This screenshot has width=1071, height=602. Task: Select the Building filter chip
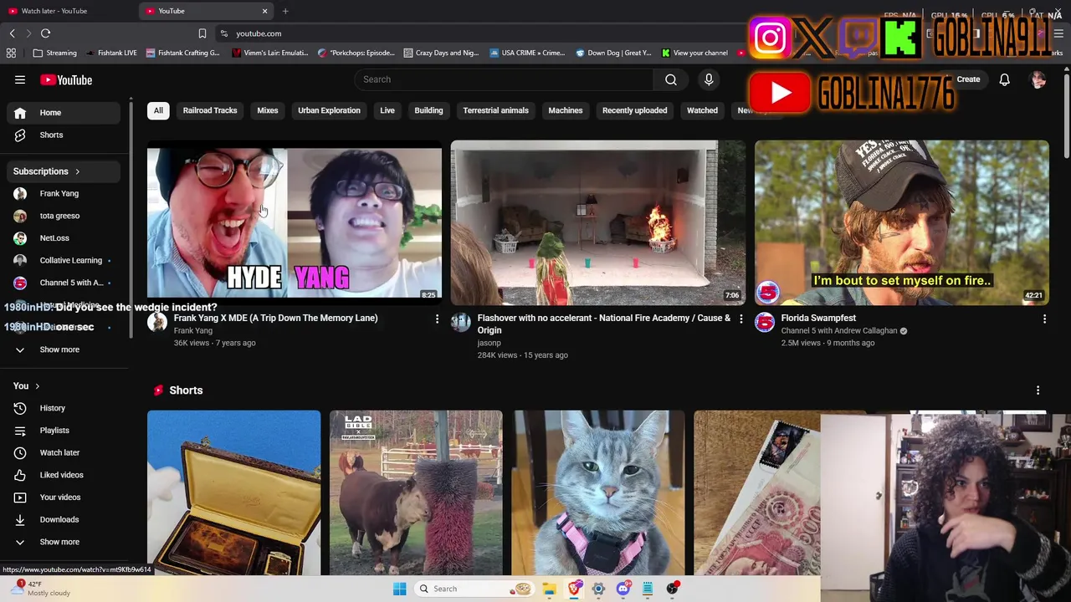(428, 110)
